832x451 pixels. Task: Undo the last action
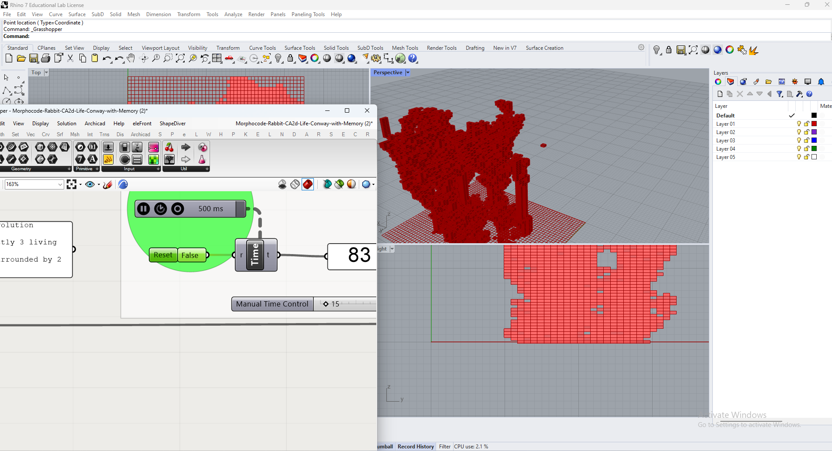(107, 58)
